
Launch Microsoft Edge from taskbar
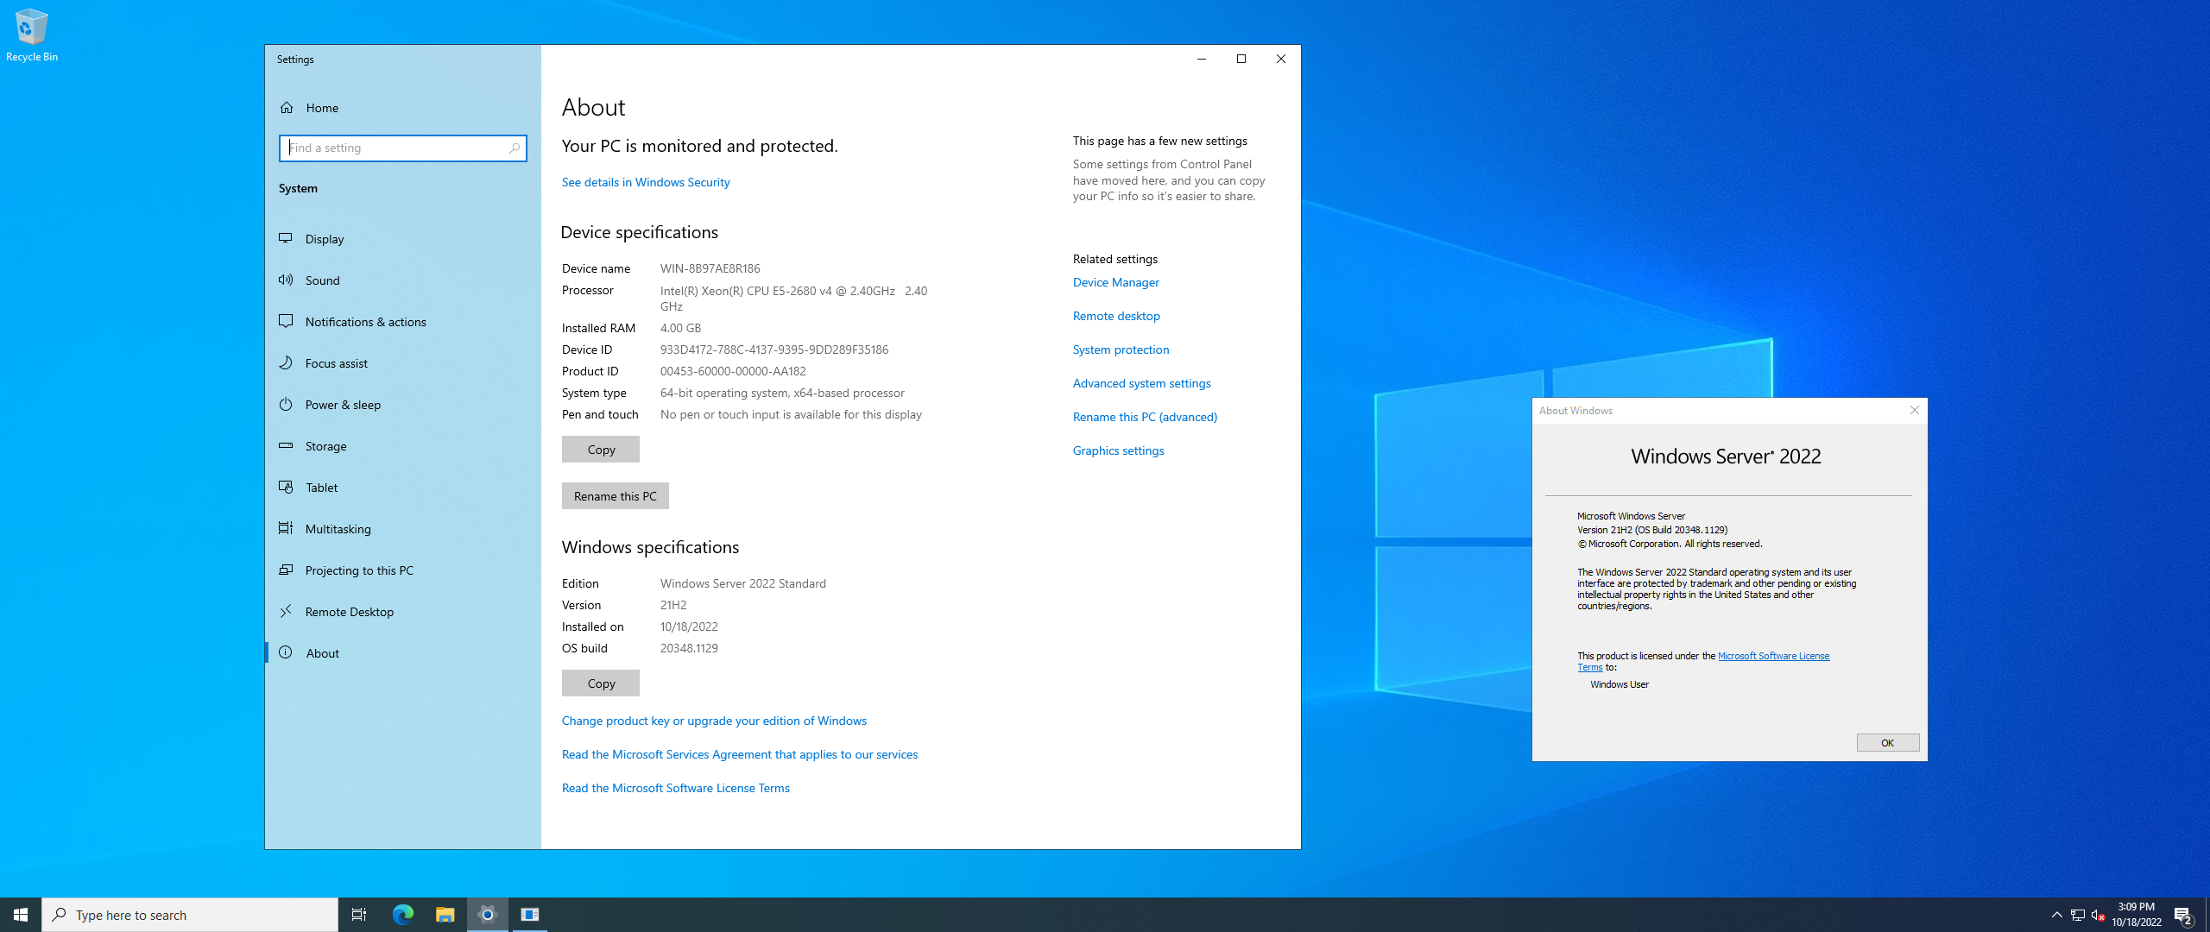[402, 915]
